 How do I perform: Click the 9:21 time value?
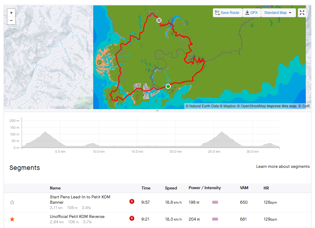(x=145, y=219)
